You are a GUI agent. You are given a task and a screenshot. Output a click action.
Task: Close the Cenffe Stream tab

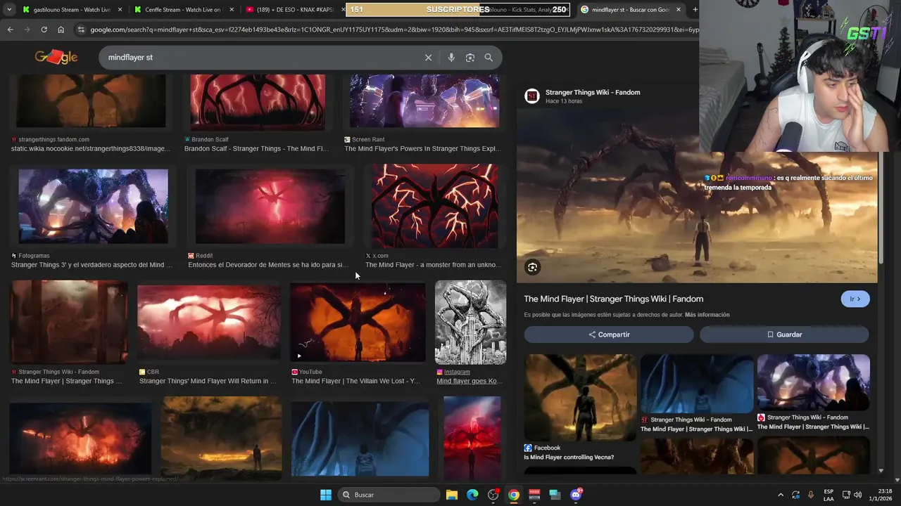[231, 10]
